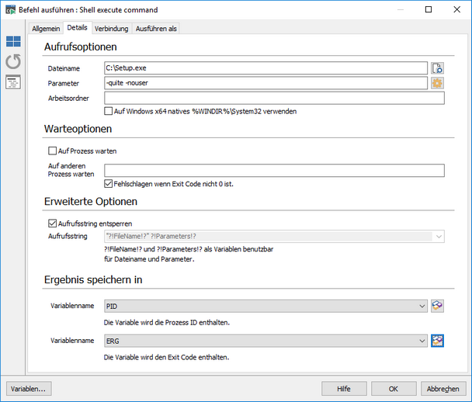Go to the 'Ausführen als' tab
Screen dimensions: 472x402
click(x=156, y=29)
